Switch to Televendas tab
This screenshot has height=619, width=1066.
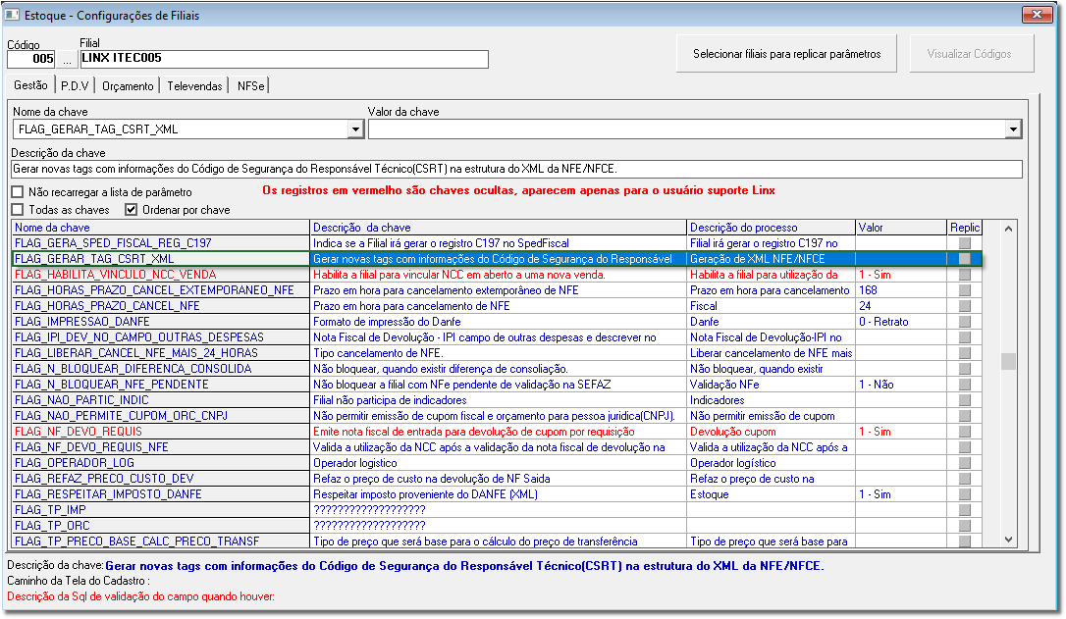[194, 85]
